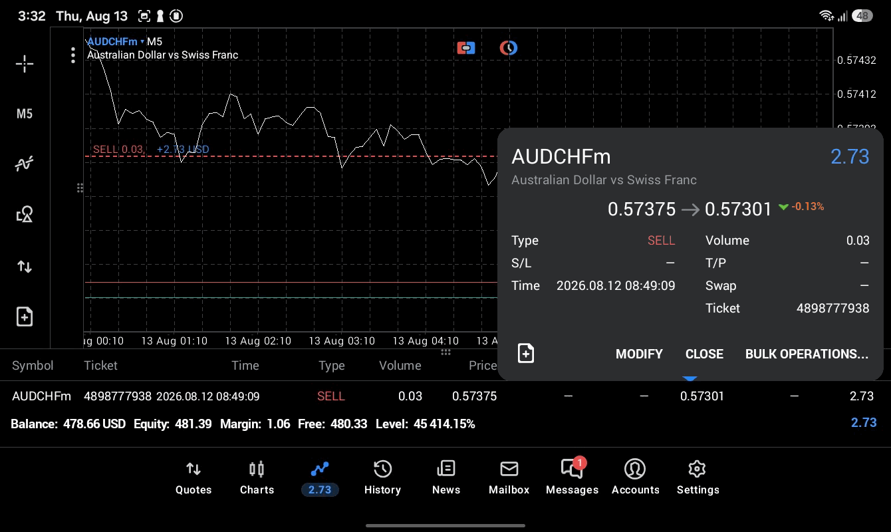
Task: Expand AUDCHFm symbol dropdown on chart
Action: pos(116,41)
